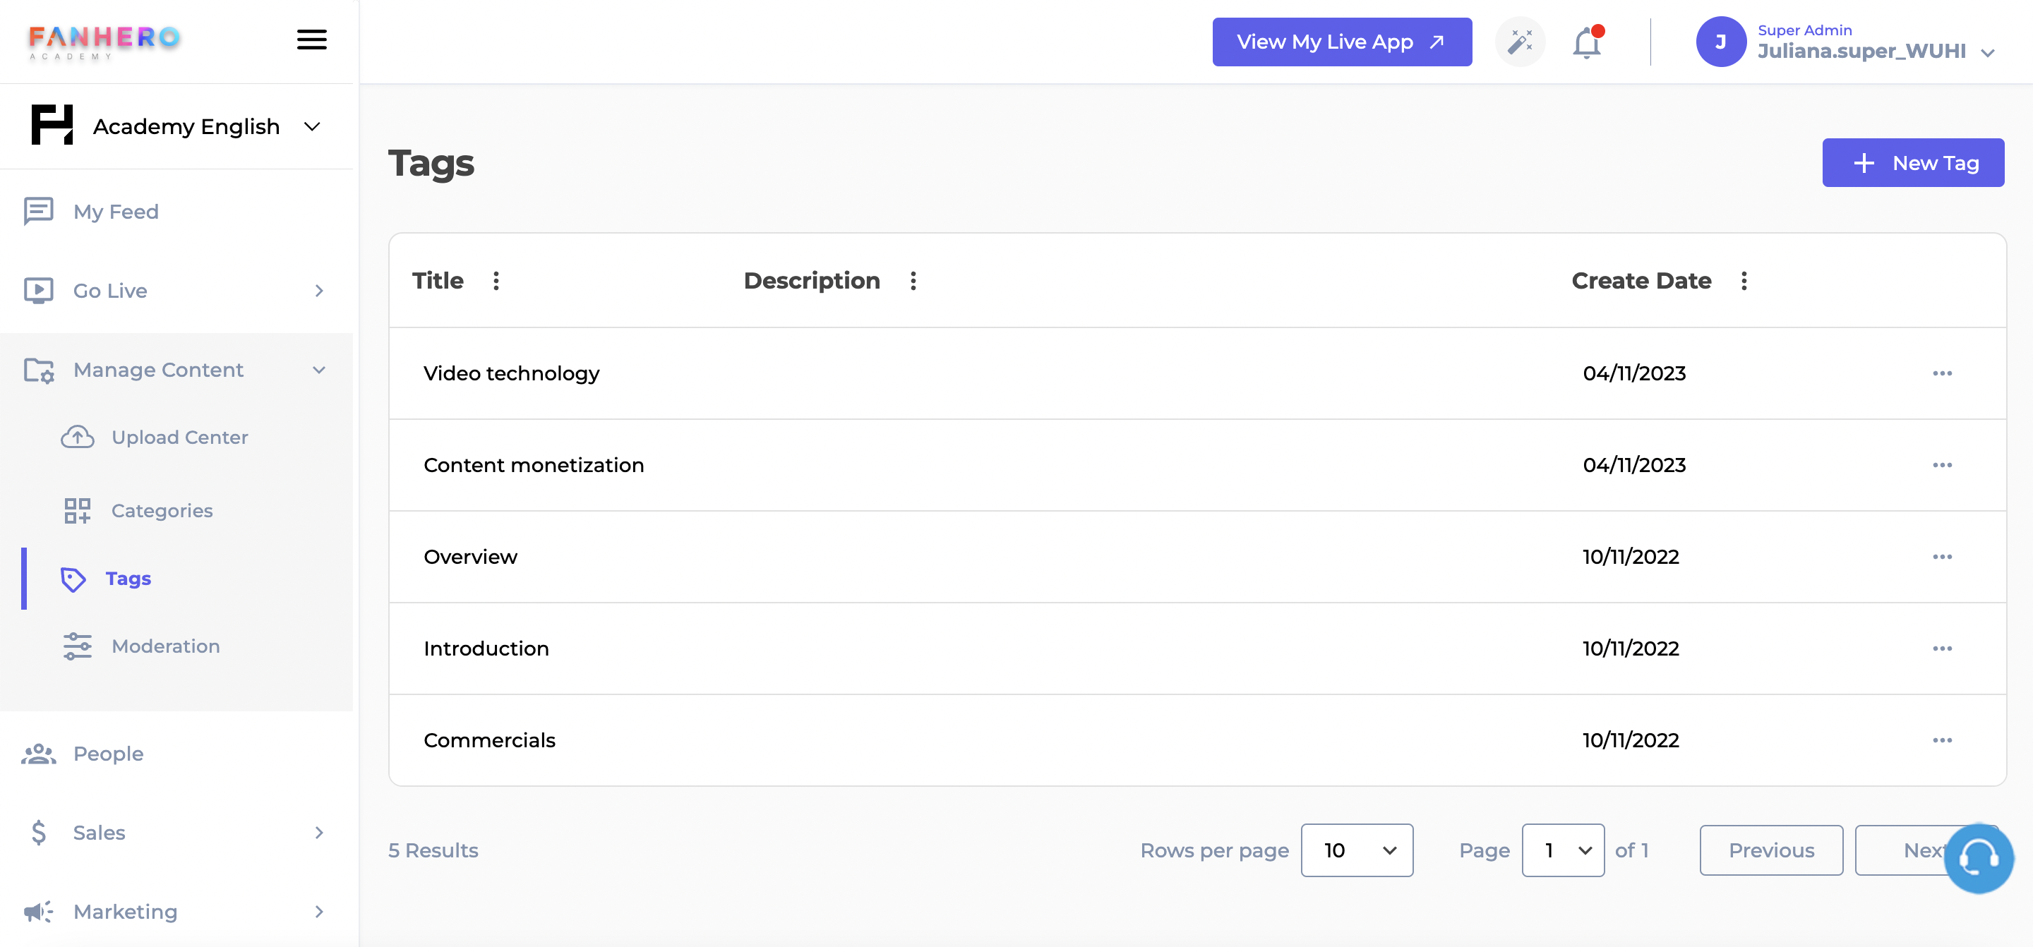Open actions menu for Content monetization
The width and height of the screenshot is (2033, 947).
1942,464
